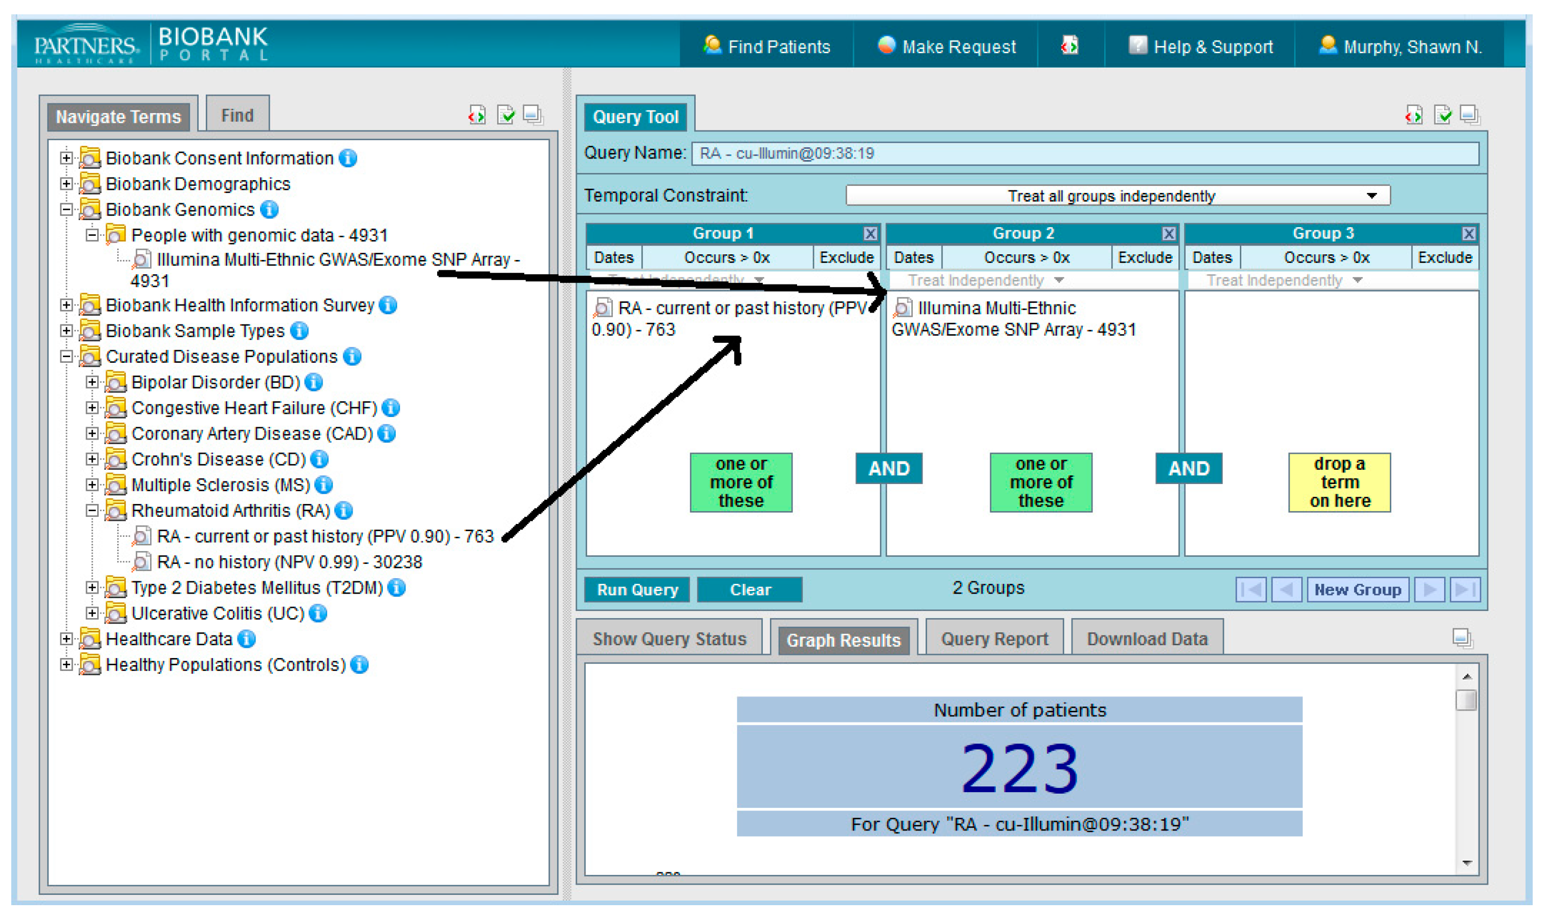Select the Navigate Terms tab
Viewport: 1546px width, 920px height.
click(118, 117)
